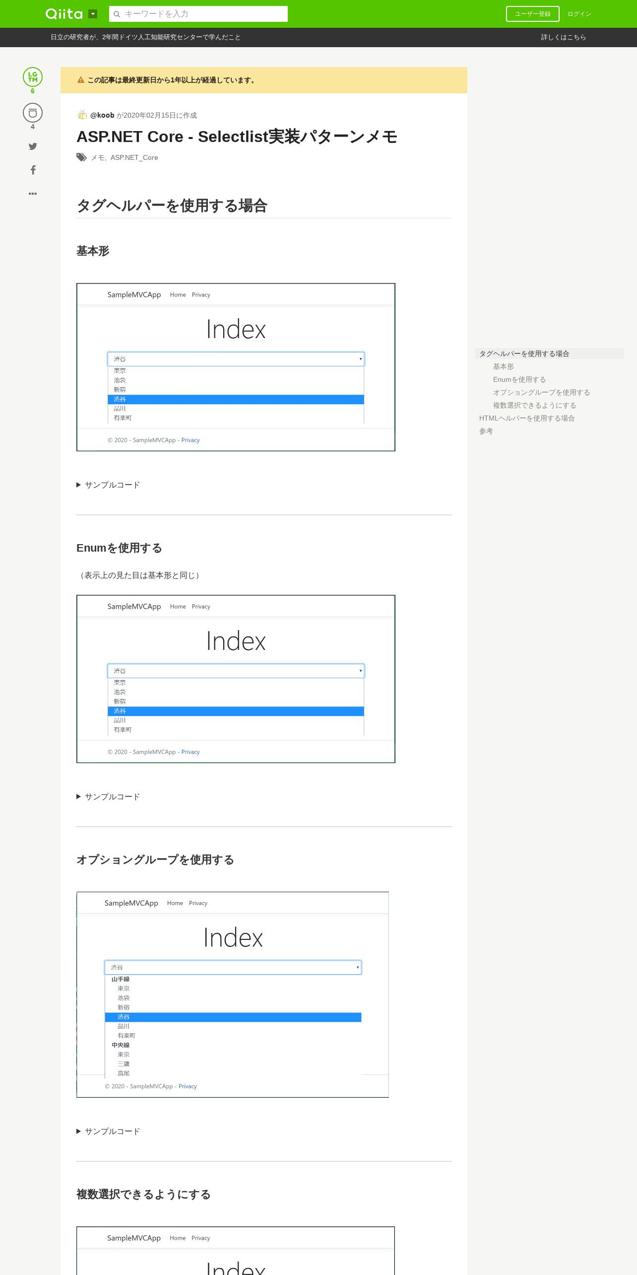Expand サンプルコード under オプショングループ section
The width and height of the screenshot is (637, 1275).
pos(108,1131)
